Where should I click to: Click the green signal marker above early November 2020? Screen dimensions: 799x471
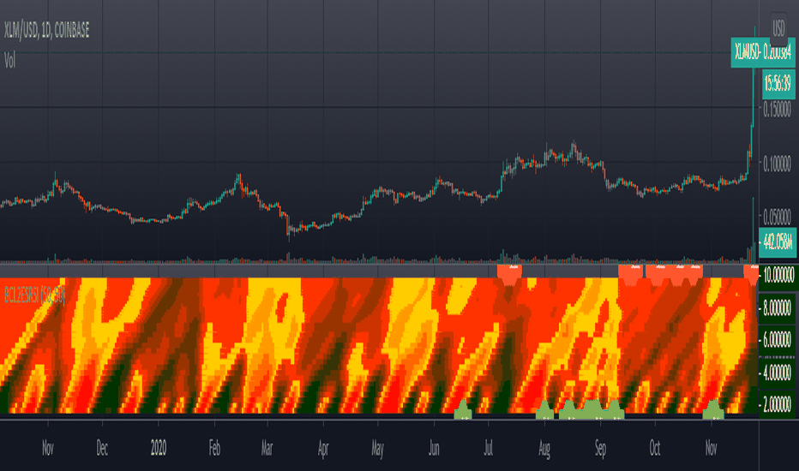pos(713,410)
